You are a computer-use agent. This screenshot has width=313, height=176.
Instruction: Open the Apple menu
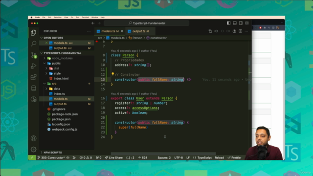coord(31,18)
